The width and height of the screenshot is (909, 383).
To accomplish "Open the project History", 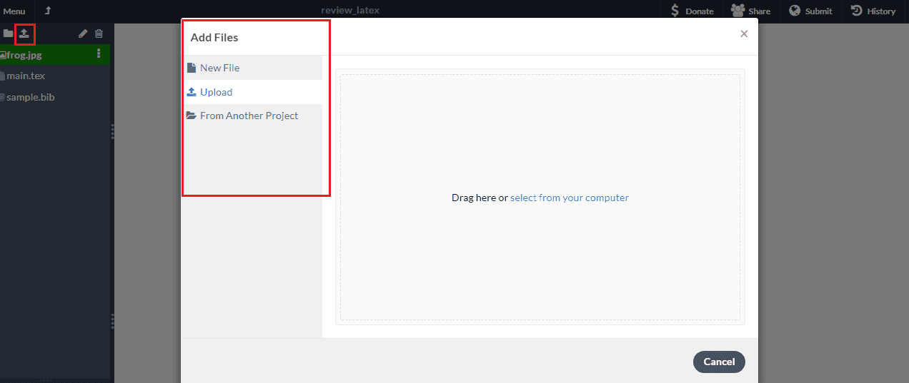I will [x=873, y=11].
